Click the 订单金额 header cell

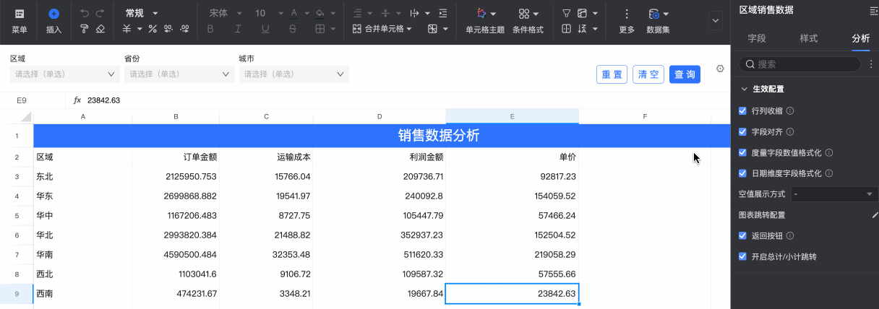176,157
